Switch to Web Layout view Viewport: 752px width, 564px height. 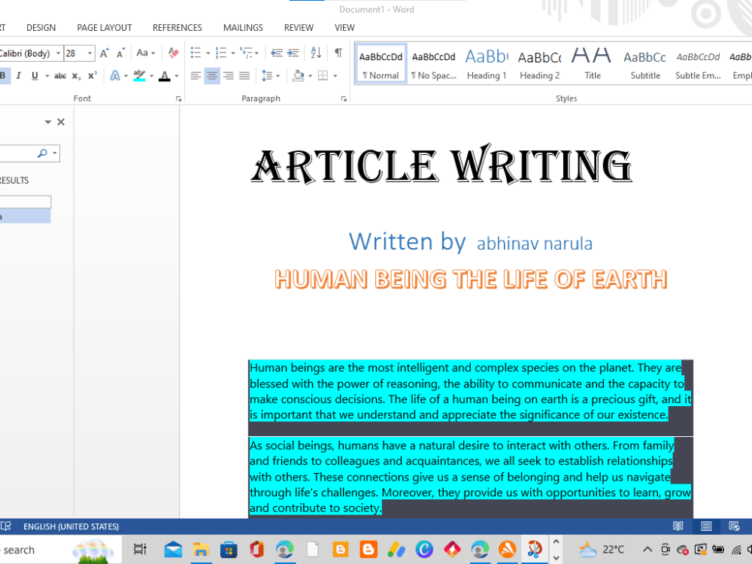point(734,526)
